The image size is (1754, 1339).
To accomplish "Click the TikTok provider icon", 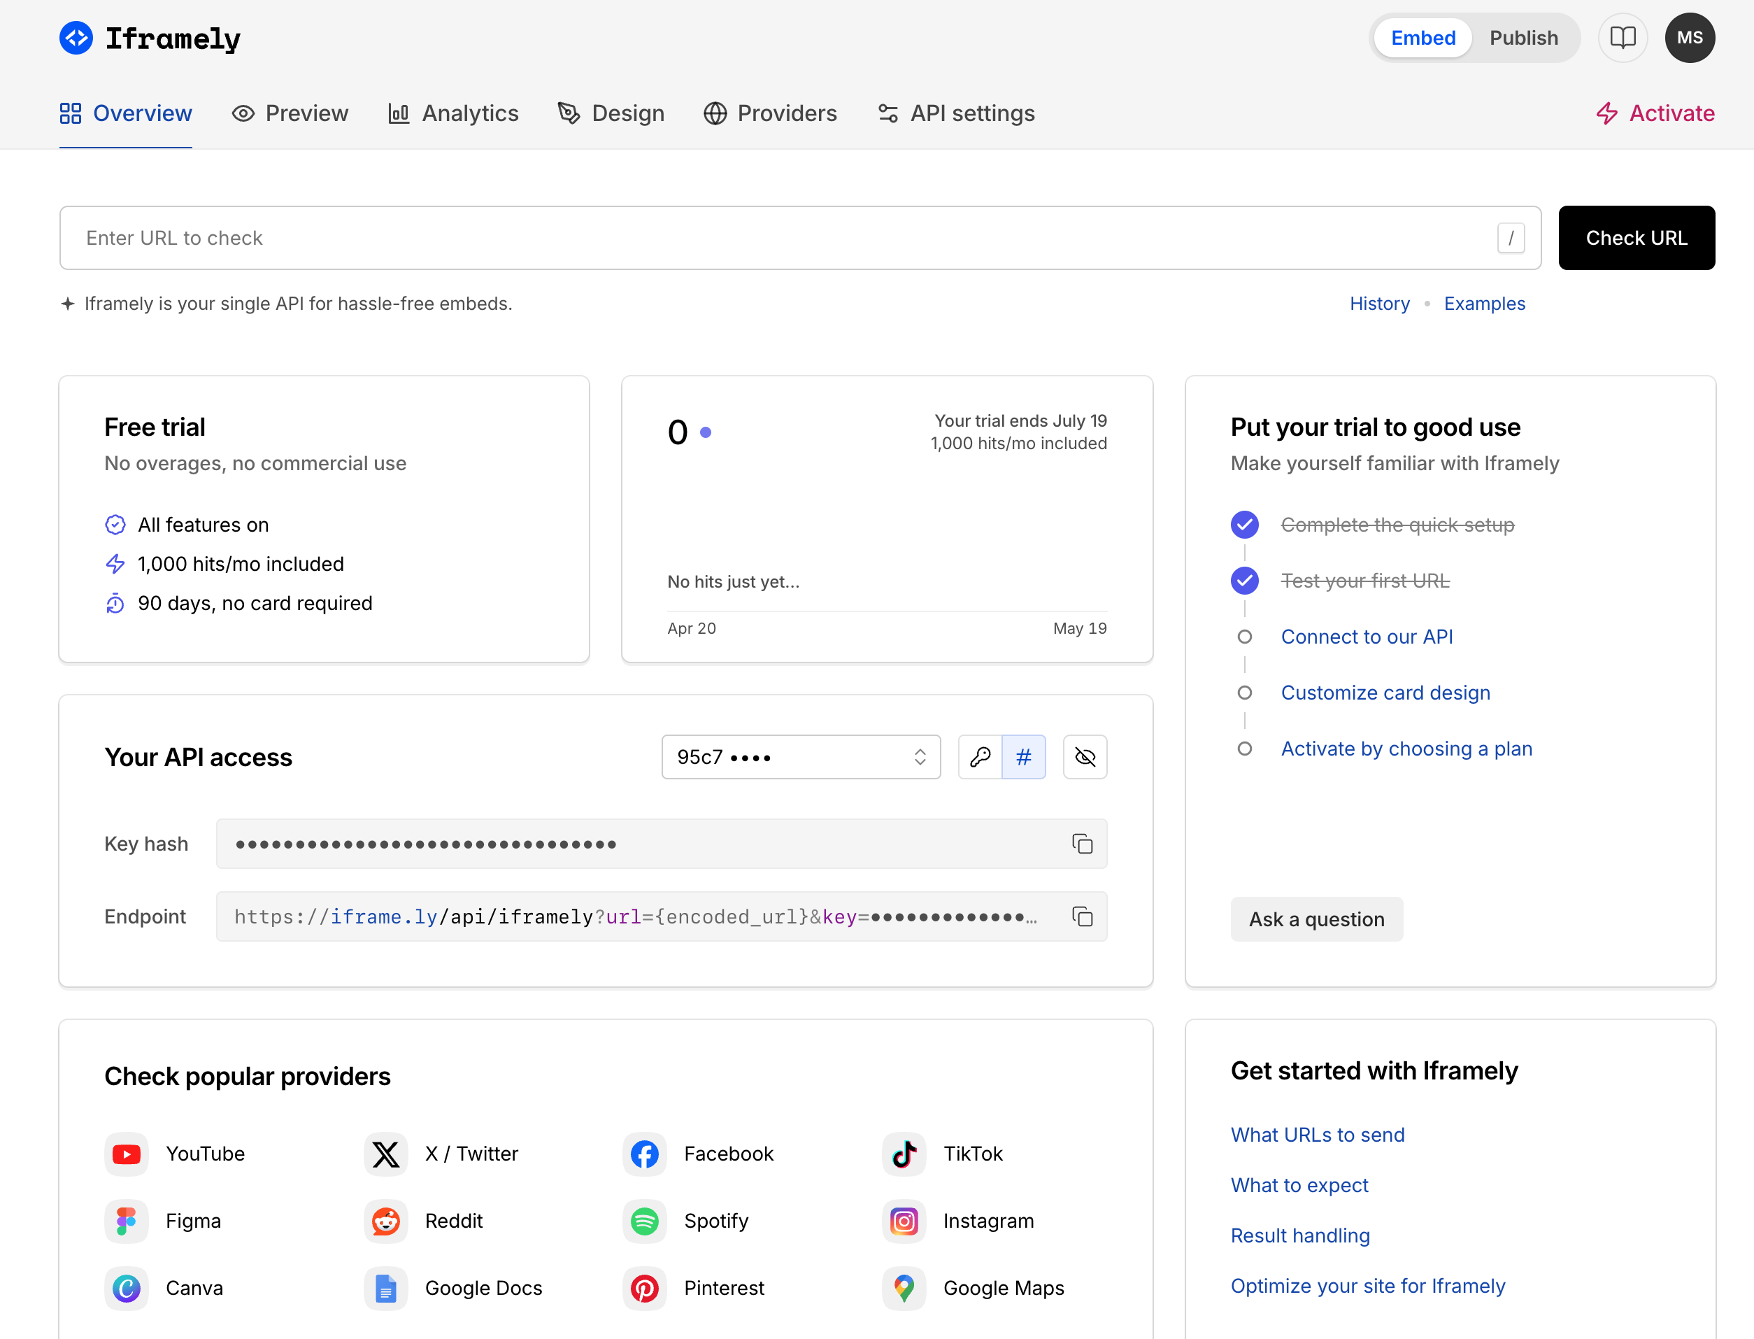I will click(x=904, y=1154).
